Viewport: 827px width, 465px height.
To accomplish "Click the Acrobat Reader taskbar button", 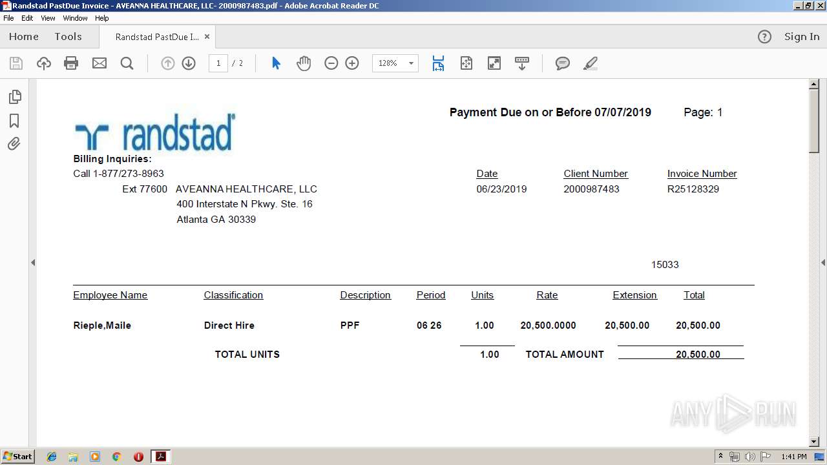I will 160,457.
